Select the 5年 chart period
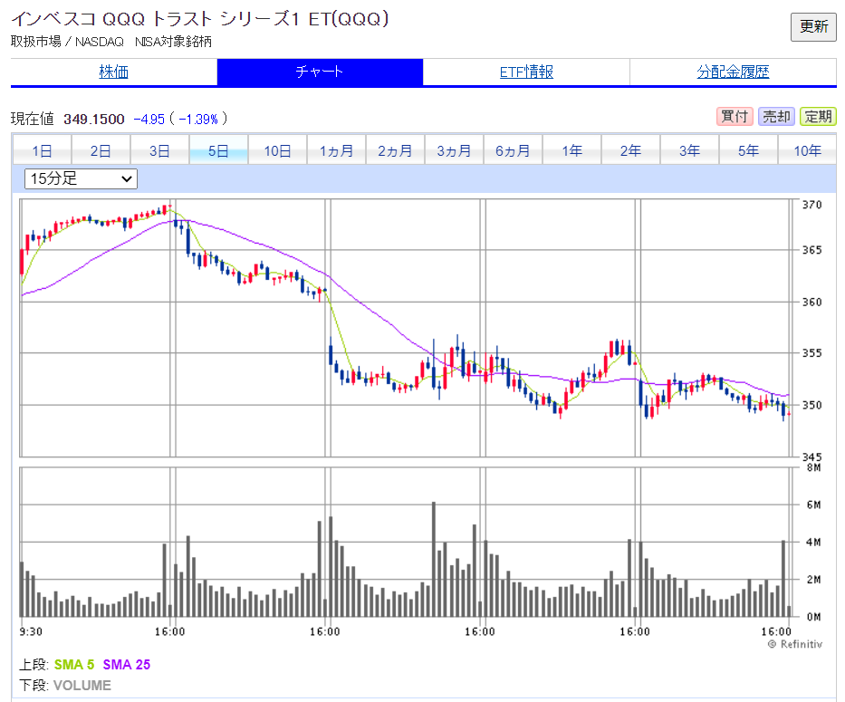The image size is (845, 702). tap(748, 150)
